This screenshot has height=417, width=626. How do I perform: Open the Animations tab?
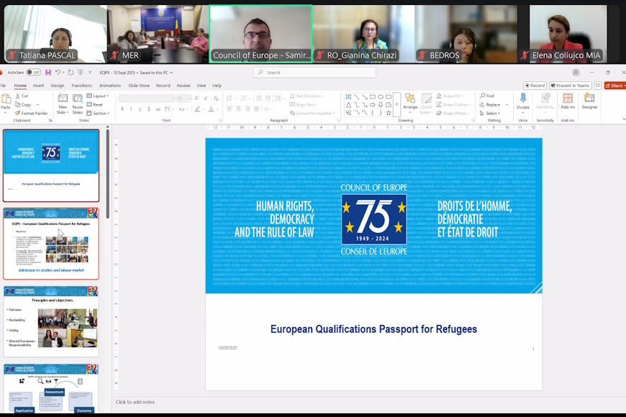[x=110, y=86]
